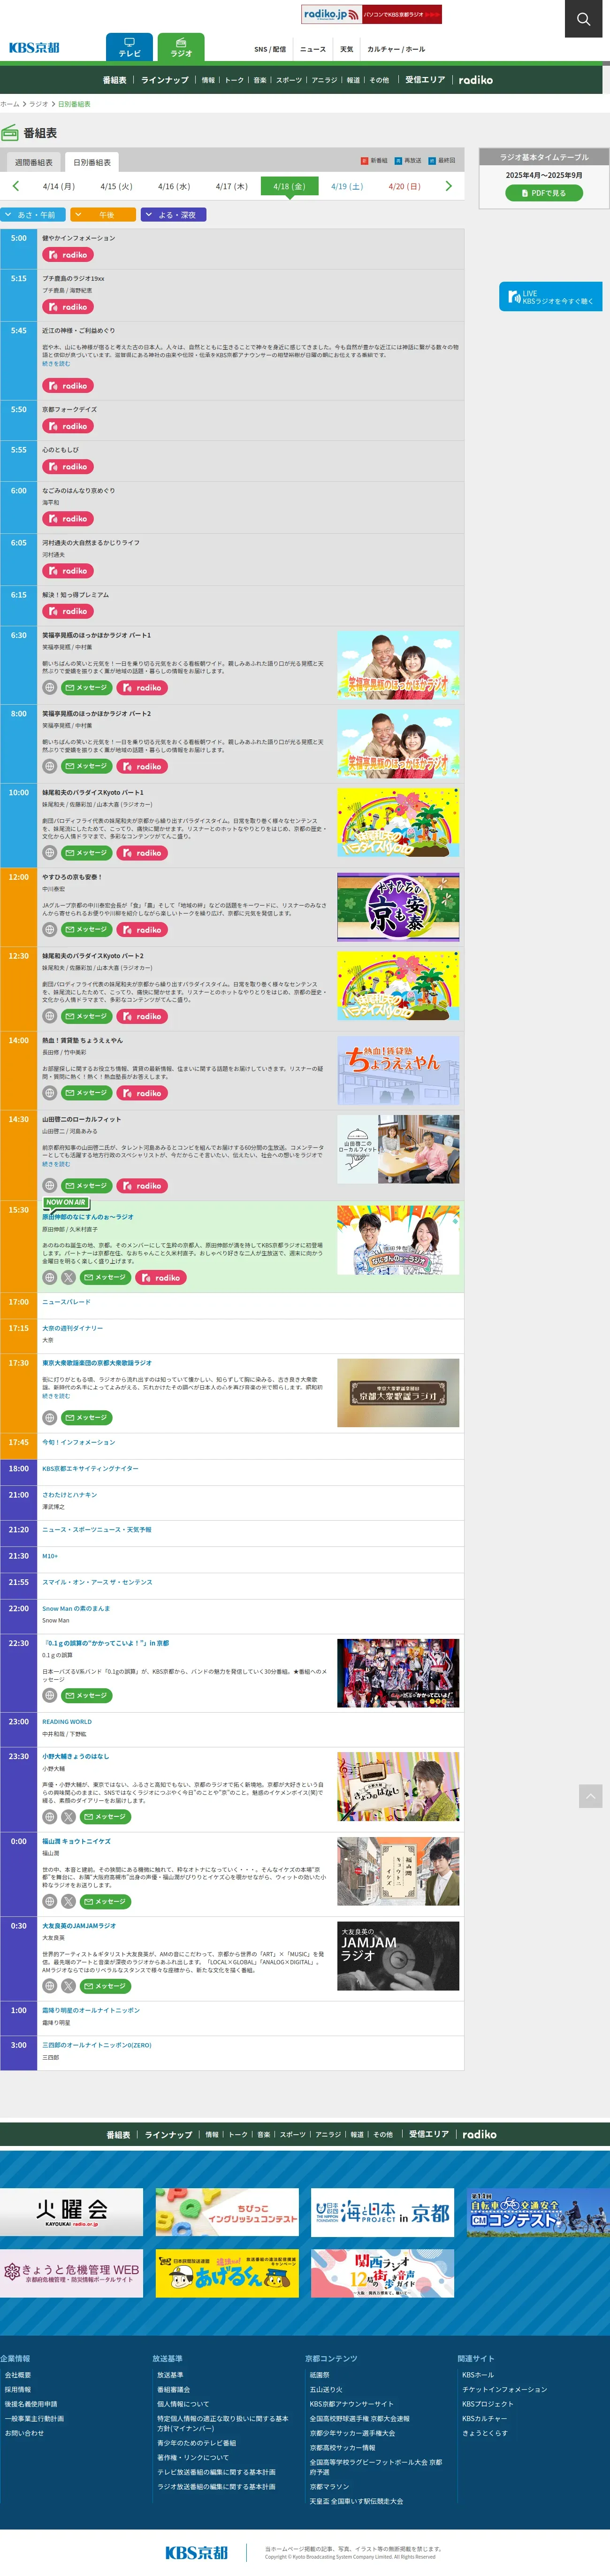The width and height of the screenshot is (610, 2576).
Task: Open X icon for the NOW ON AIR show
Action: pos(68,1278)
